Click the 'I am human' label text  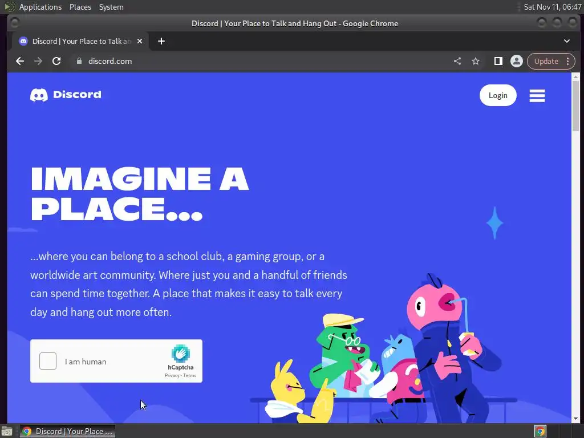[x=86, y=362]
